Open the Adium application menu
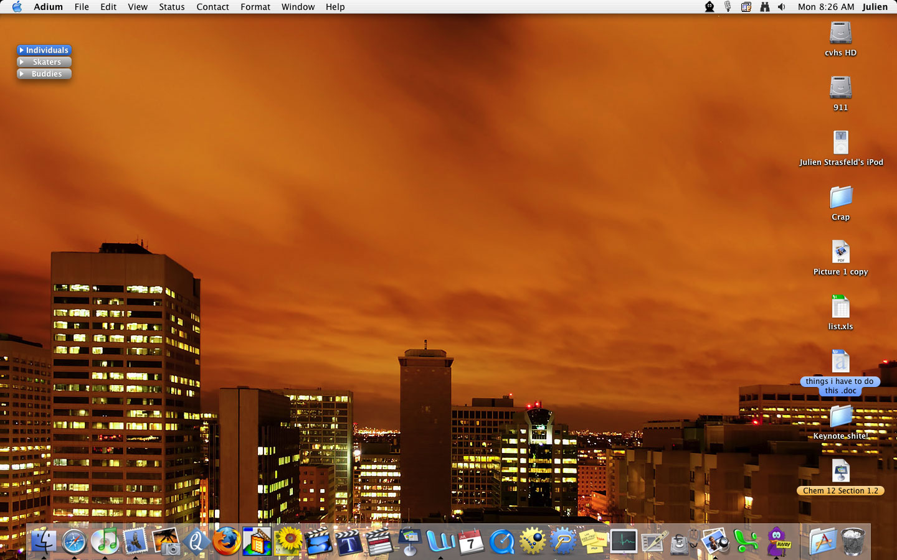 pos(49,7)
